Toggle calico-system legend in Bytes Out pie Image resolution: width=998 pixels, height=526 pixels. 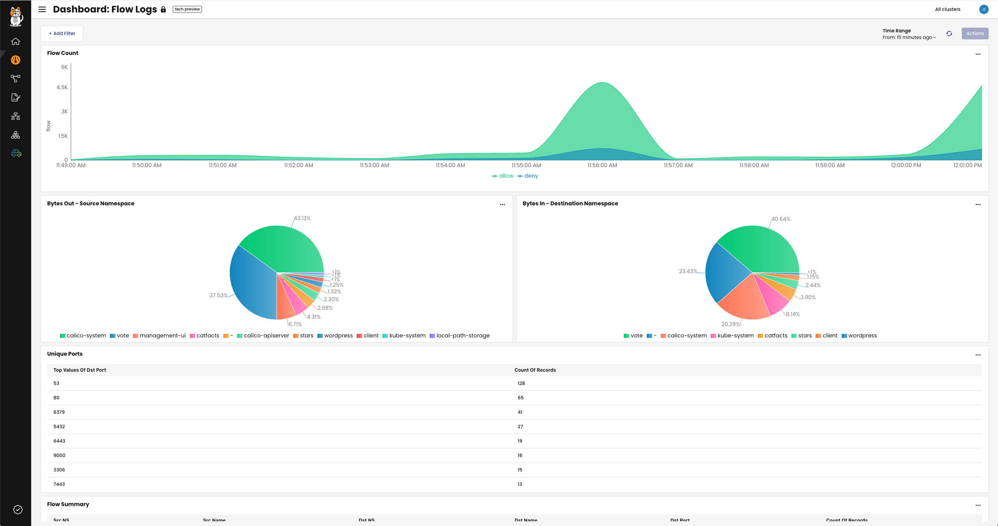pos(83,336)
